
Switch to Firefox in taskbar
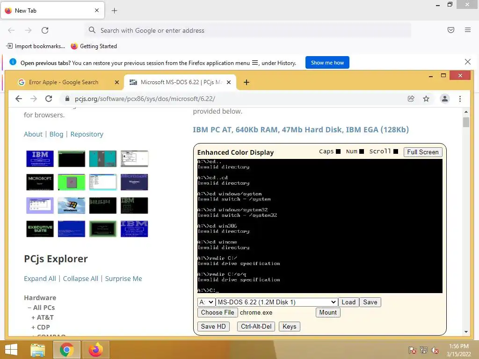95,350
